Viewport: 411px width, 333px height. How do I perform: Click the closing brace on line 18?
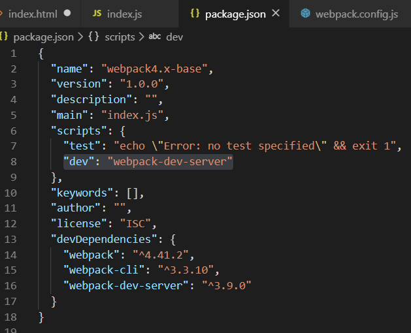pos(41,317)
